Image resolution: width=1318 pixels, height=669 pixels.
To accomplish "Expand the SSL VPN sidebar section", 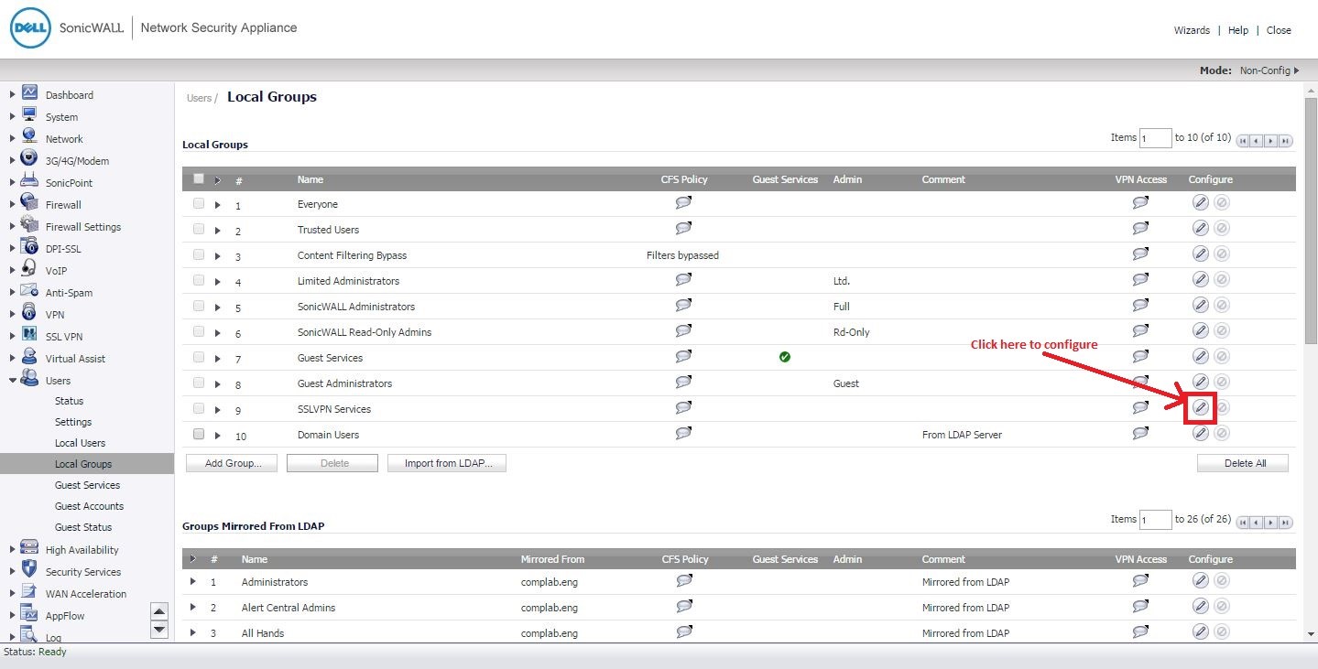I will tap(12, 337).
